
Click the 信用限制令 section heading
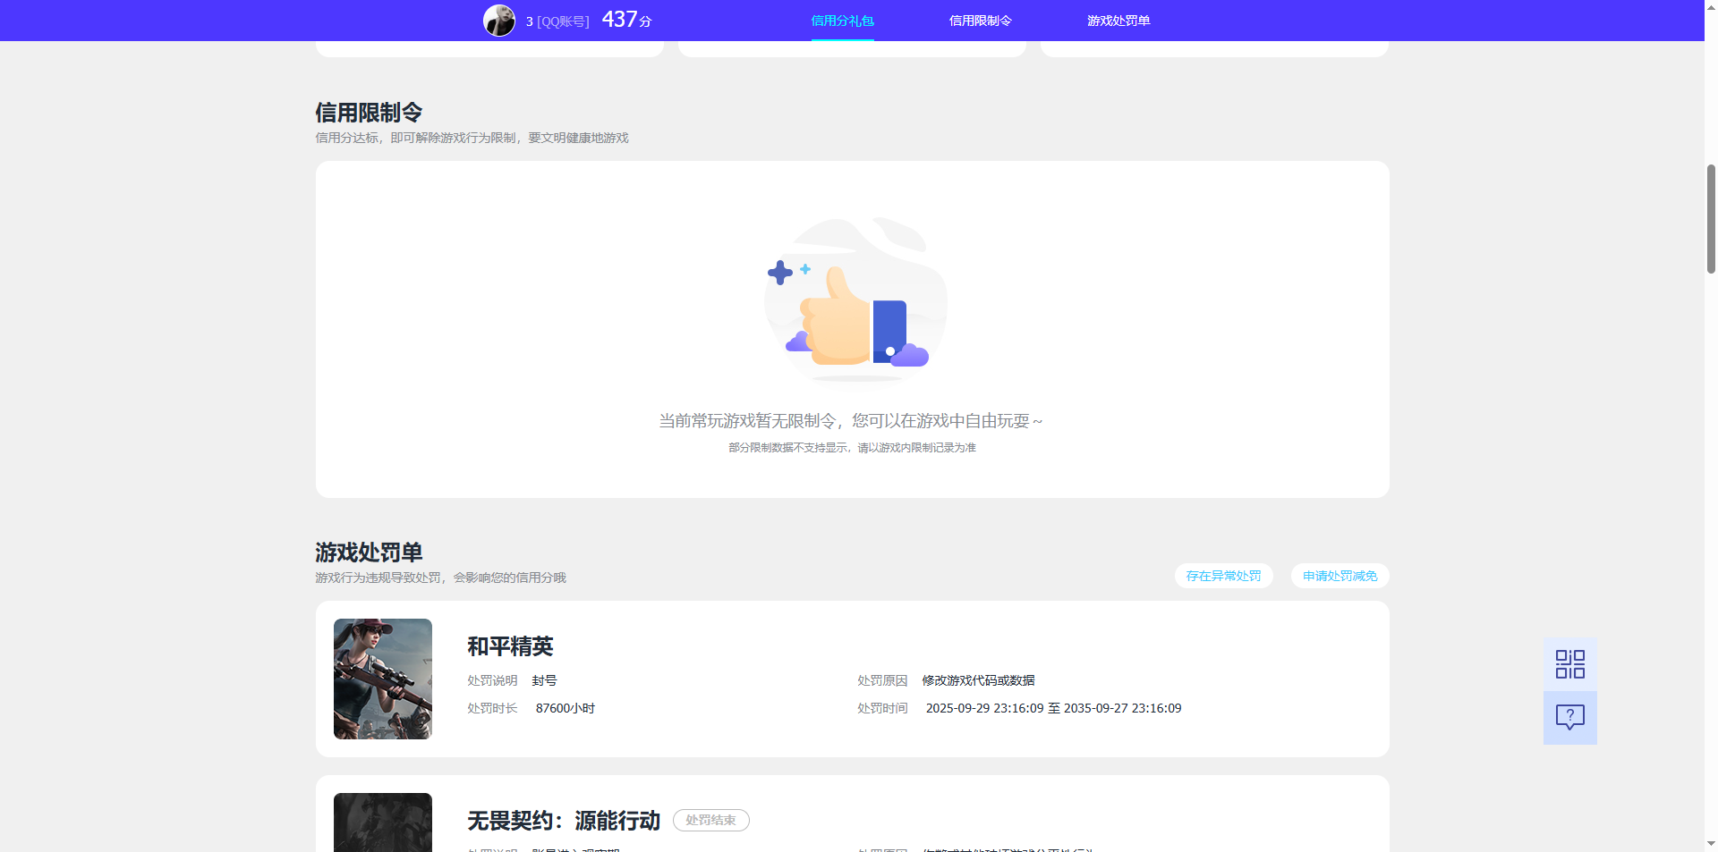pyautogui.click(x=369, y=113)
